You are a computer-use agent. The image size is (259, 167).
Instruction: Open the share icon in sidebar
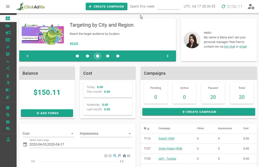pos(8,68)
